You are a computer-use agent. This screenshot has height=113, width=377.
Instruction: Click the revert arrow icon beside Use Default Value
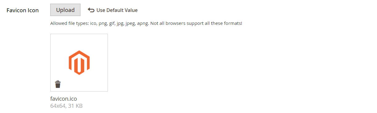pos(91,10)
